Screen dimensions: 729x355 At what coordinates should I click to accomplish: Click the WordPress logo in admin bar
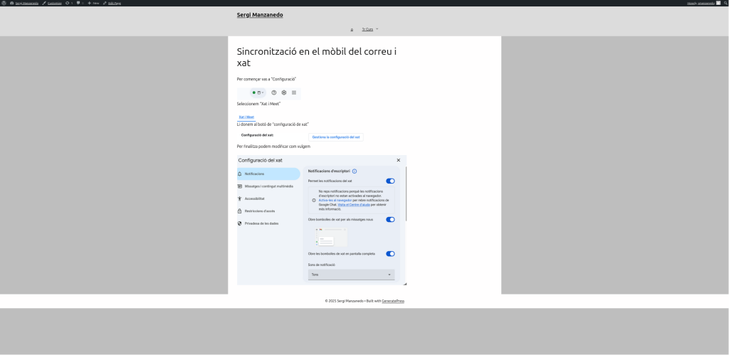(3, 3)
